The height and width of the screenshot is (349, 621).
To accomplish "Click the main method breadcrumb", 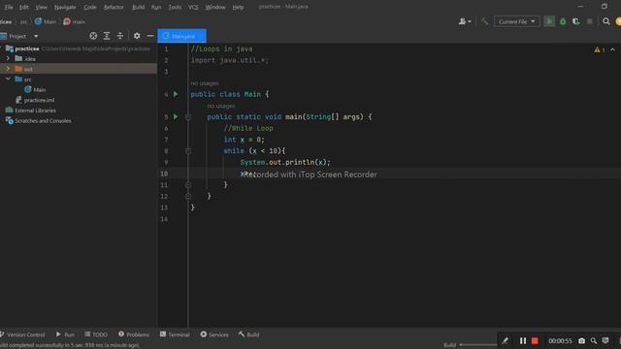I will click(x=74, y=21).
